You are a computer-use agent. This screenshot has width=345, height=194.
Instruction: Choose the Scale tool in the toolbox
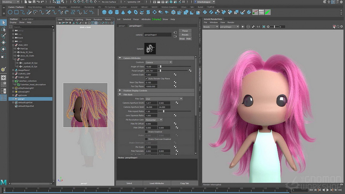(3, 56)
